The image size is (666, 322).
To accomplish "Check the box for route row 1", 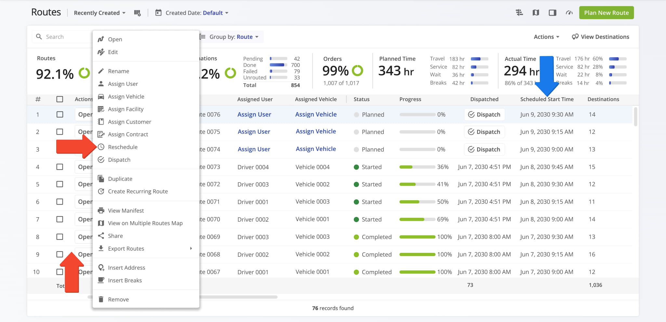I will tap(60, 114).
